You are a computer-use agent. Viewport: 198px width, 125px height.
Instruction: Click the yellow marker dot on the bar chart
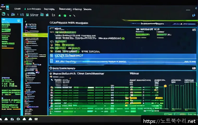tap(165, 86)
